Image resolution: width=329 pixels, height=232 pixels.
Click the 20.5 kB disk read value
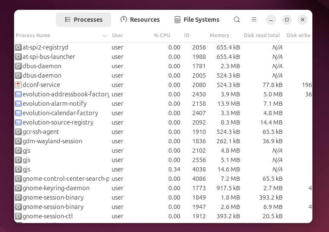(x=273, y=216)
